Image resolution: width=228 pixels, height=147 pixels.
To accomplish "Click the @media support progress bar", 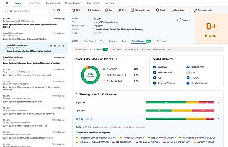I will (x=180, y=111).
